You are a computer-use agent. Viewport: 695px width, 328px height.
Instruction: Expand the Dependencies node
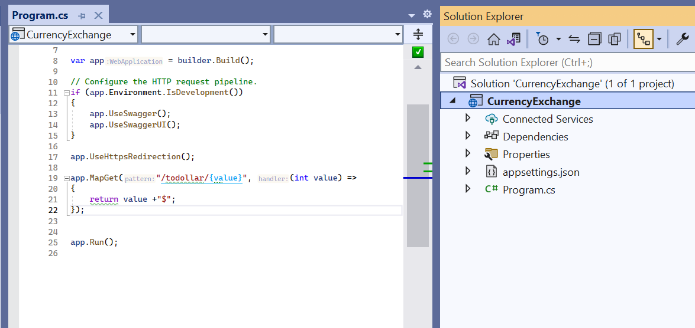(x=468, y=136)
